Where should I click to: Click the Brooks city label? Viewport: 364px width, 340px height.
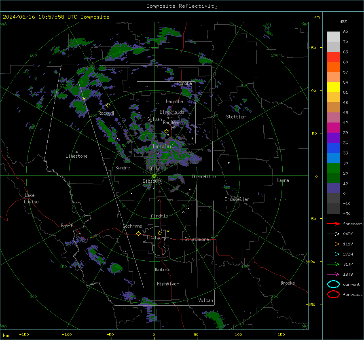[288, 283]
